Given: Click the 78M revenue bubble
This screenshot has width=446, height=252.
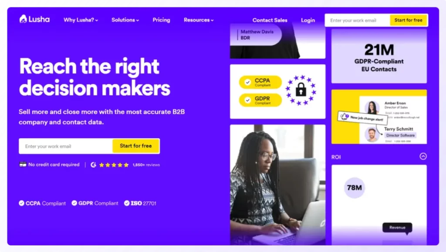Looking at the screenshot, I should (x=355, y=188).
